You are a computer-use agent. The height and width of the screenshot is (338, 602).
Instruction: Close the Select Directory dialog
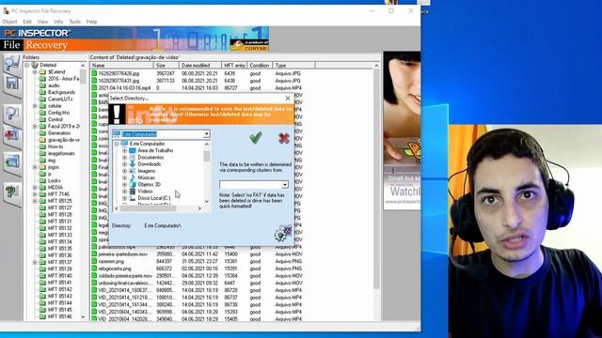click(x=288, y=99)
